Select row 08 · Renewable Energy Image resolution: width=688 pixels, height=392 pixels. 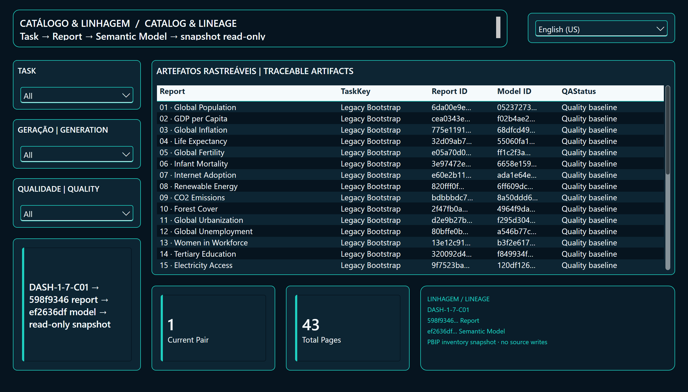[x=410, y=186]
